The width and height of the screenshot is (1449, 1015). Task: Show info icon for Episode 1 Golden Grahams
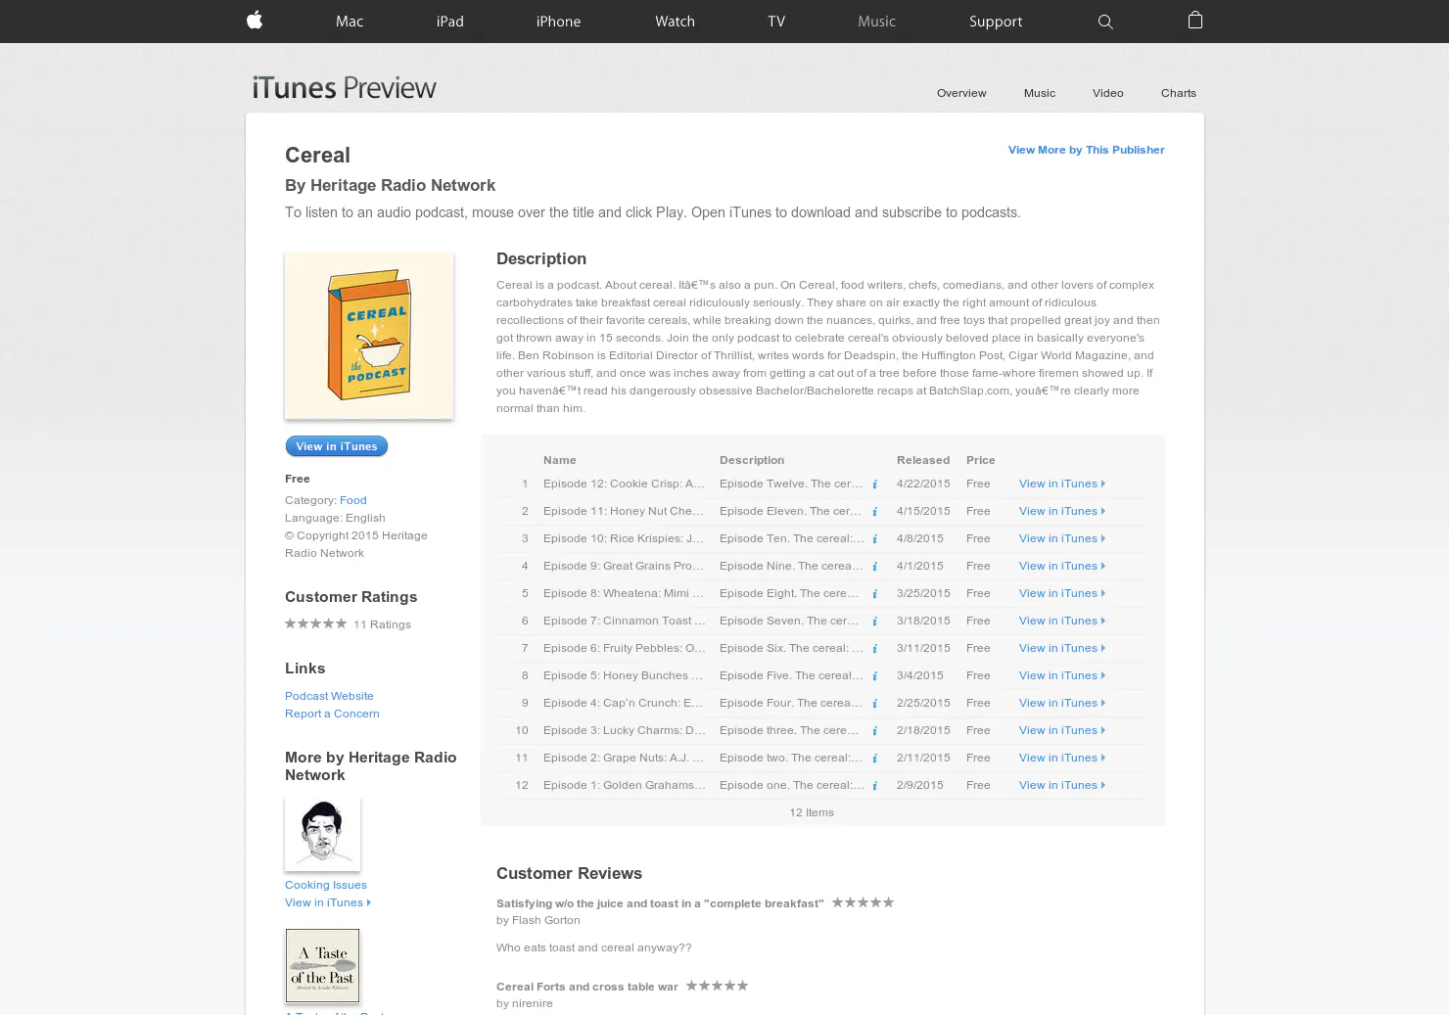(x=874, y=786)
